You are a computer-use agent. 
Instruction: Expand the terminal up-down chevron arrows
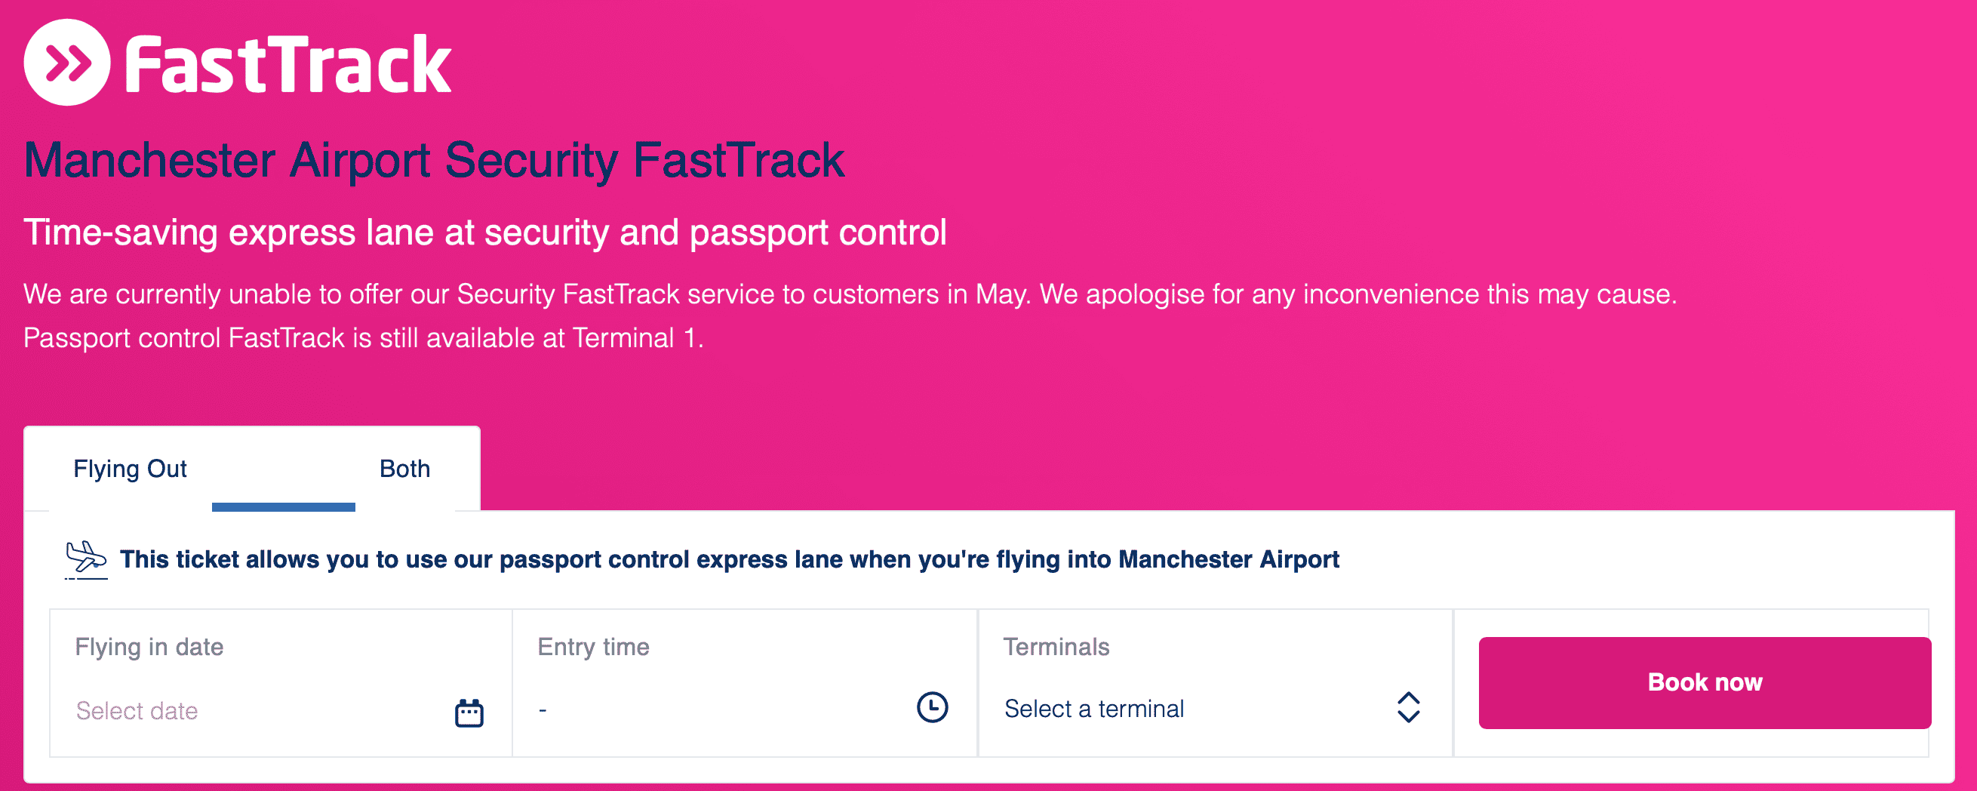click(1407, 707)
